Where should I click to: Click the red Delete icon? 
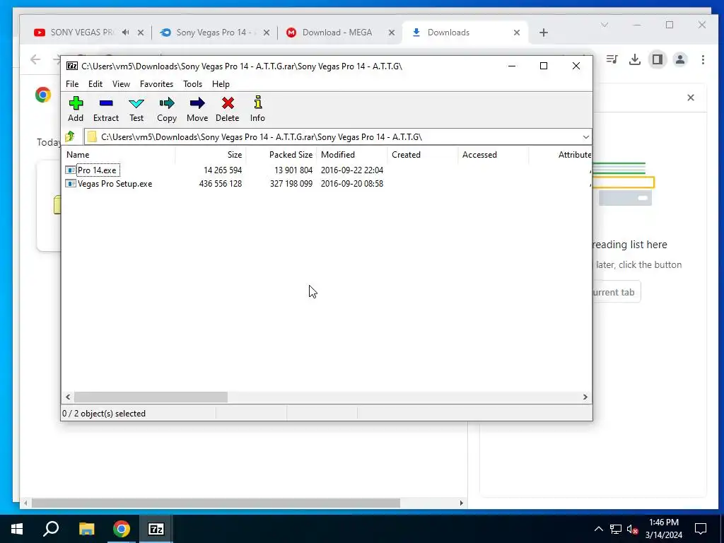pos(228,103)
